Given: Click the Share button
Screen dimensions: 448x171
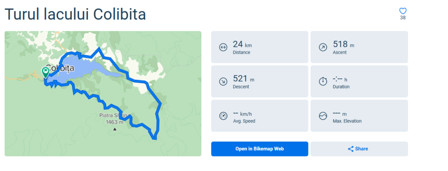Looking at the screenshot, I should 359,149.
